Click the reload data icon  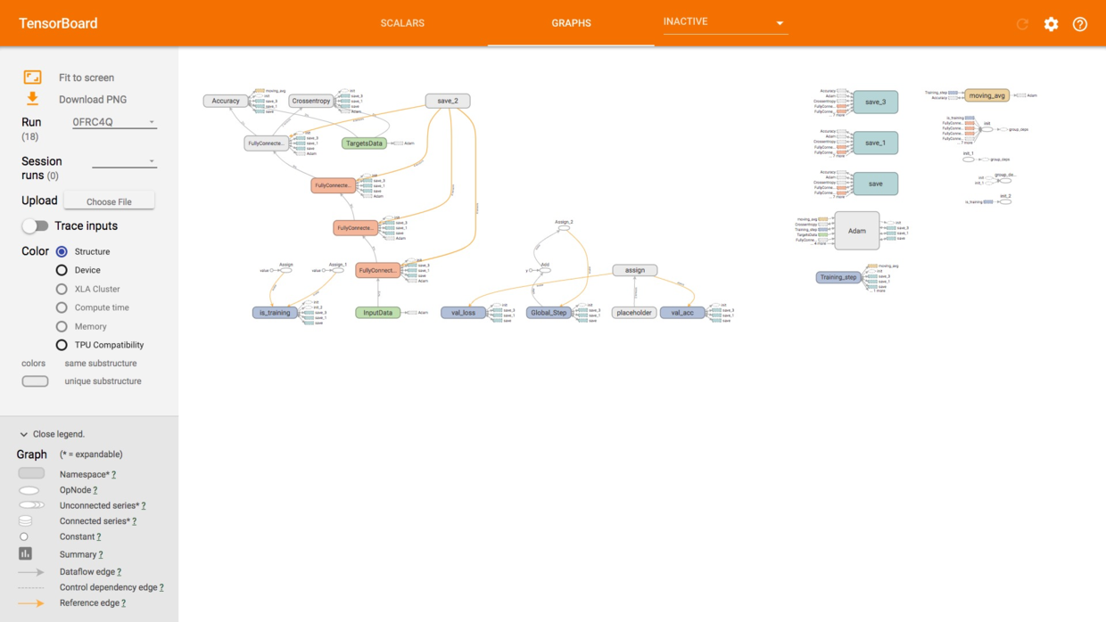point(1022,24)
